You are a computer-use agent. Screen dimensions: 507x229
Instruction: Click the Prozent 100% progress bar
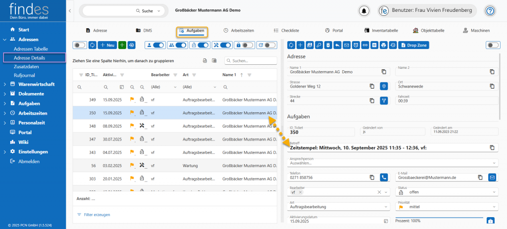click(439, 221)
